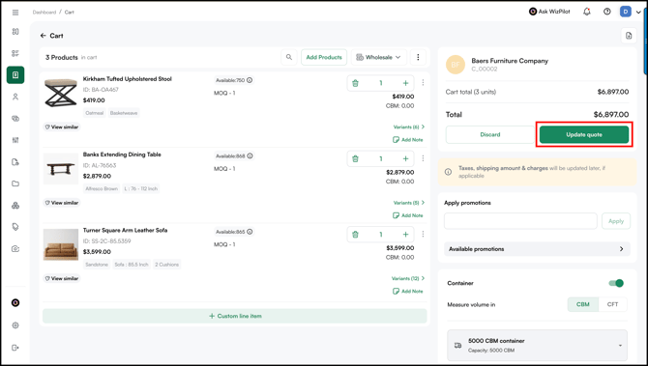Click the Add Products button
This screenshot has width=648, height=366.
[324, 57]
